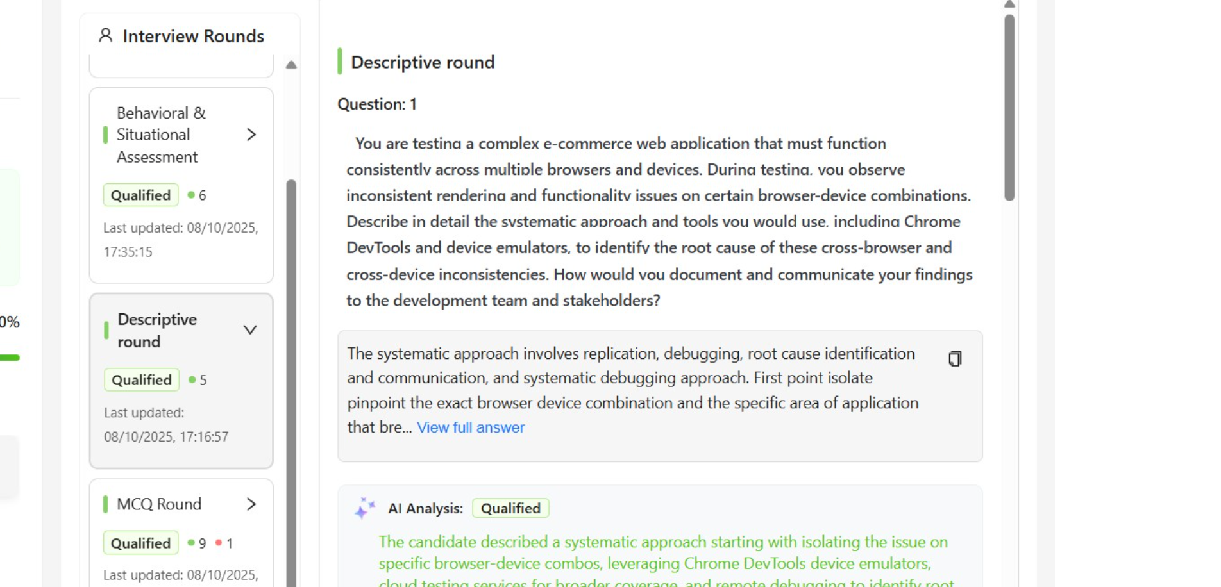Expand the MCQ Round chevron
The width and height of the screenshot is (1221, 587).
pos(251,504)
